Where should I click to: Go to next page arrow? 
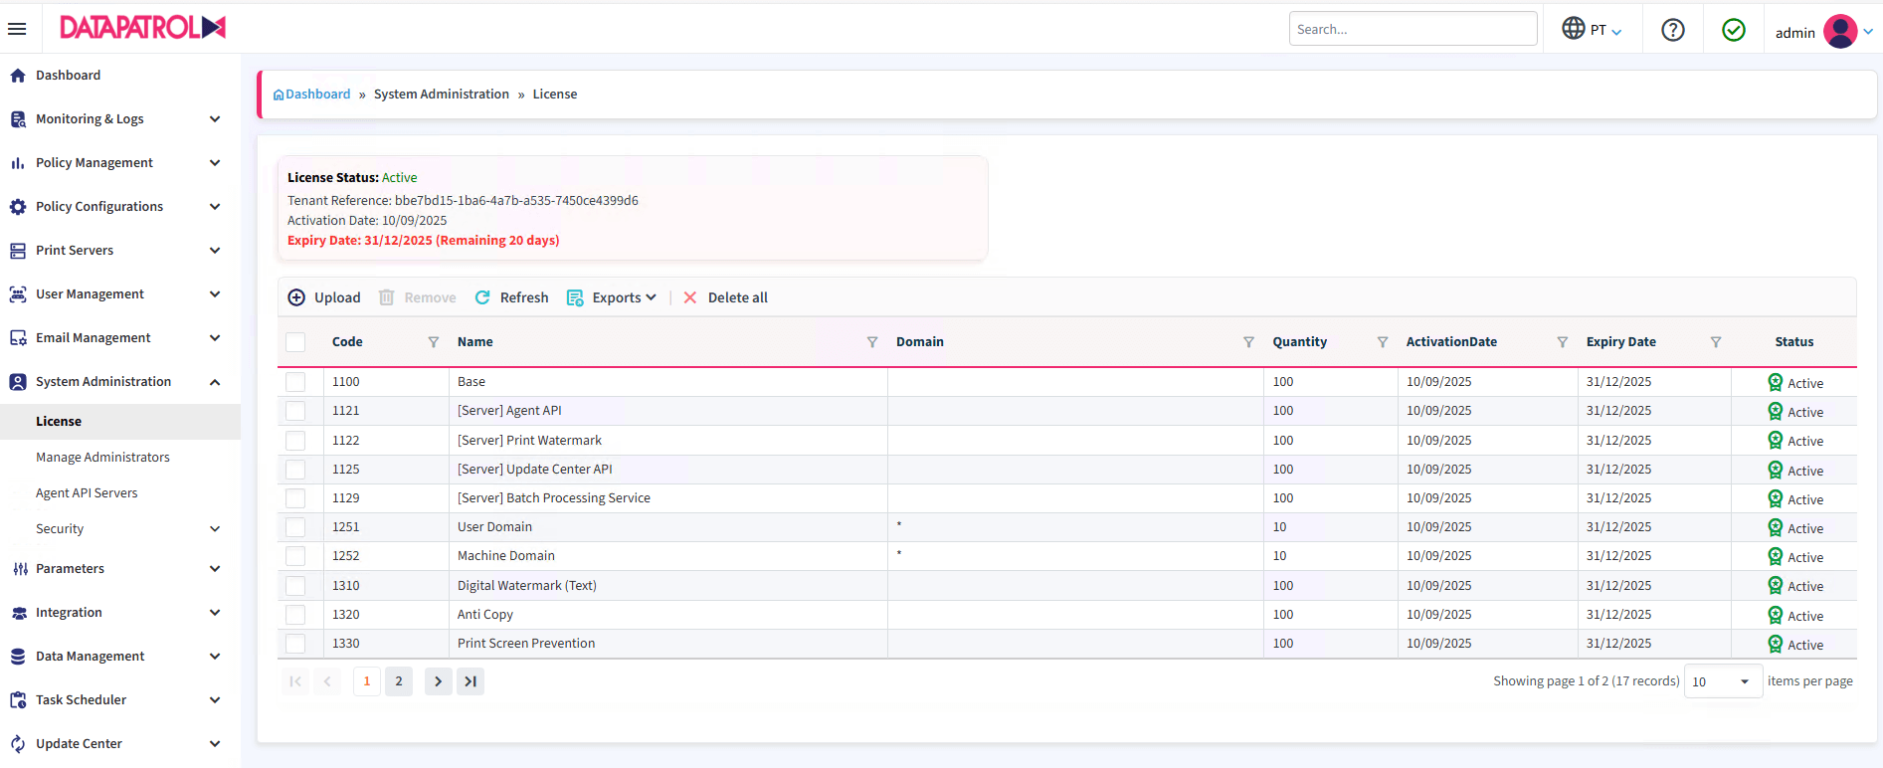(438, 681)
